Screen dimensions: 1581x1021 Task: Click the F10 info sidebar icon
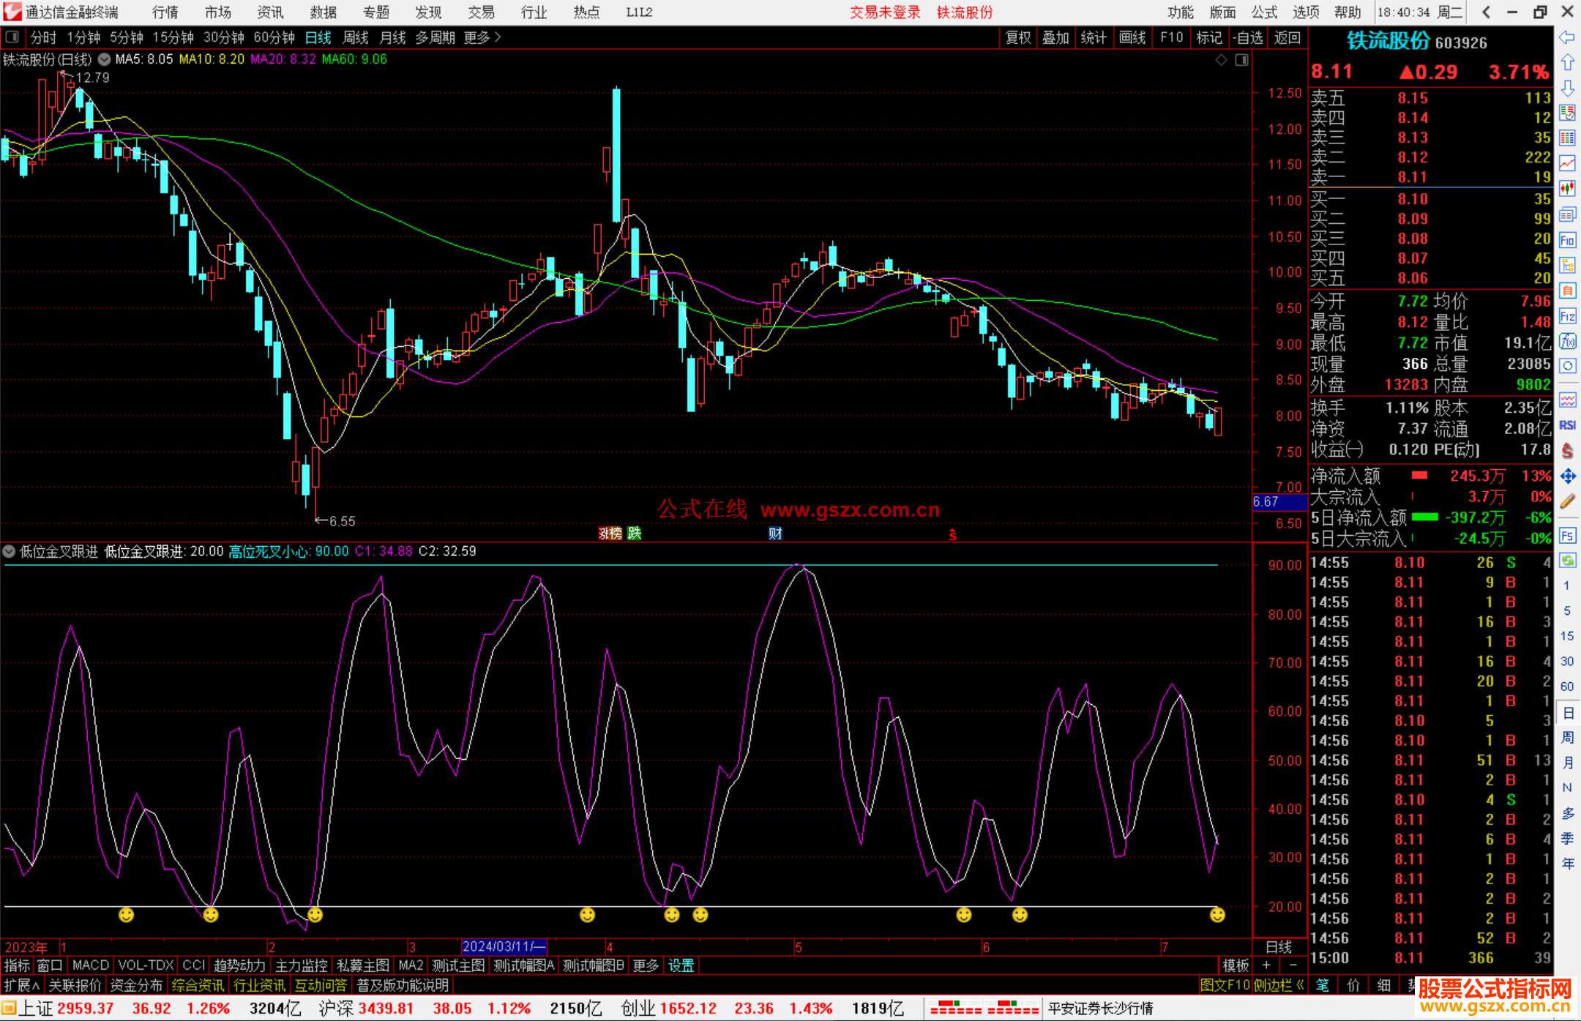coord(1567,240)
